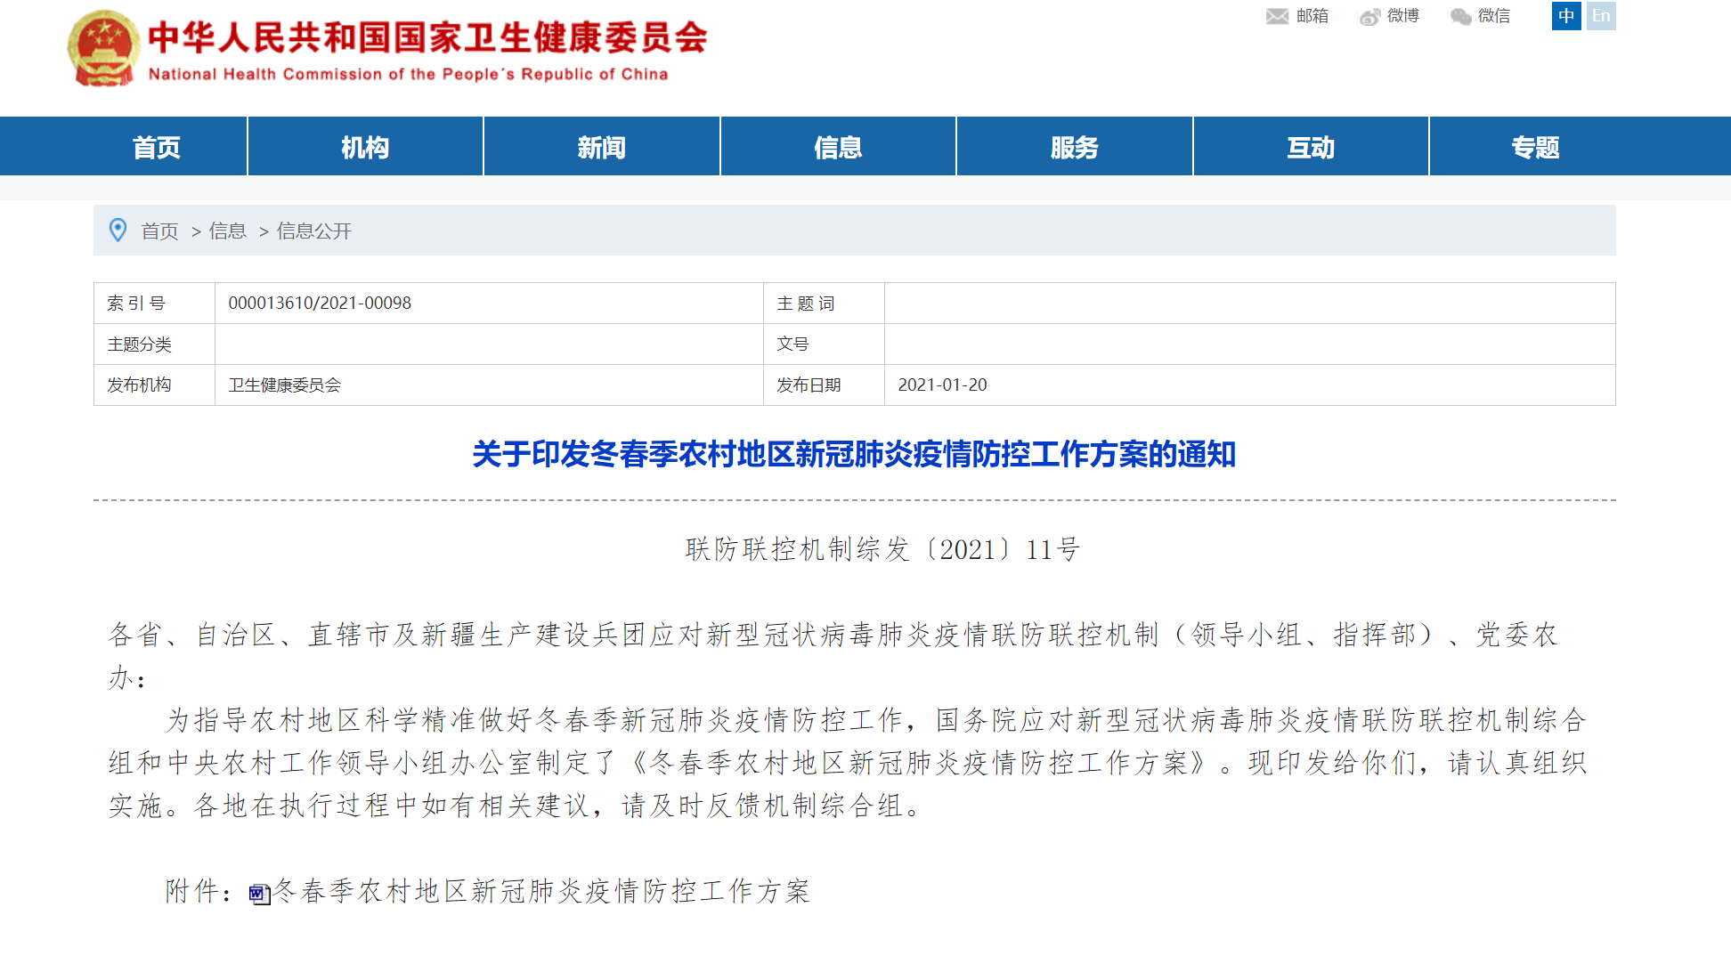Switch language to En English

(1601, 16)
